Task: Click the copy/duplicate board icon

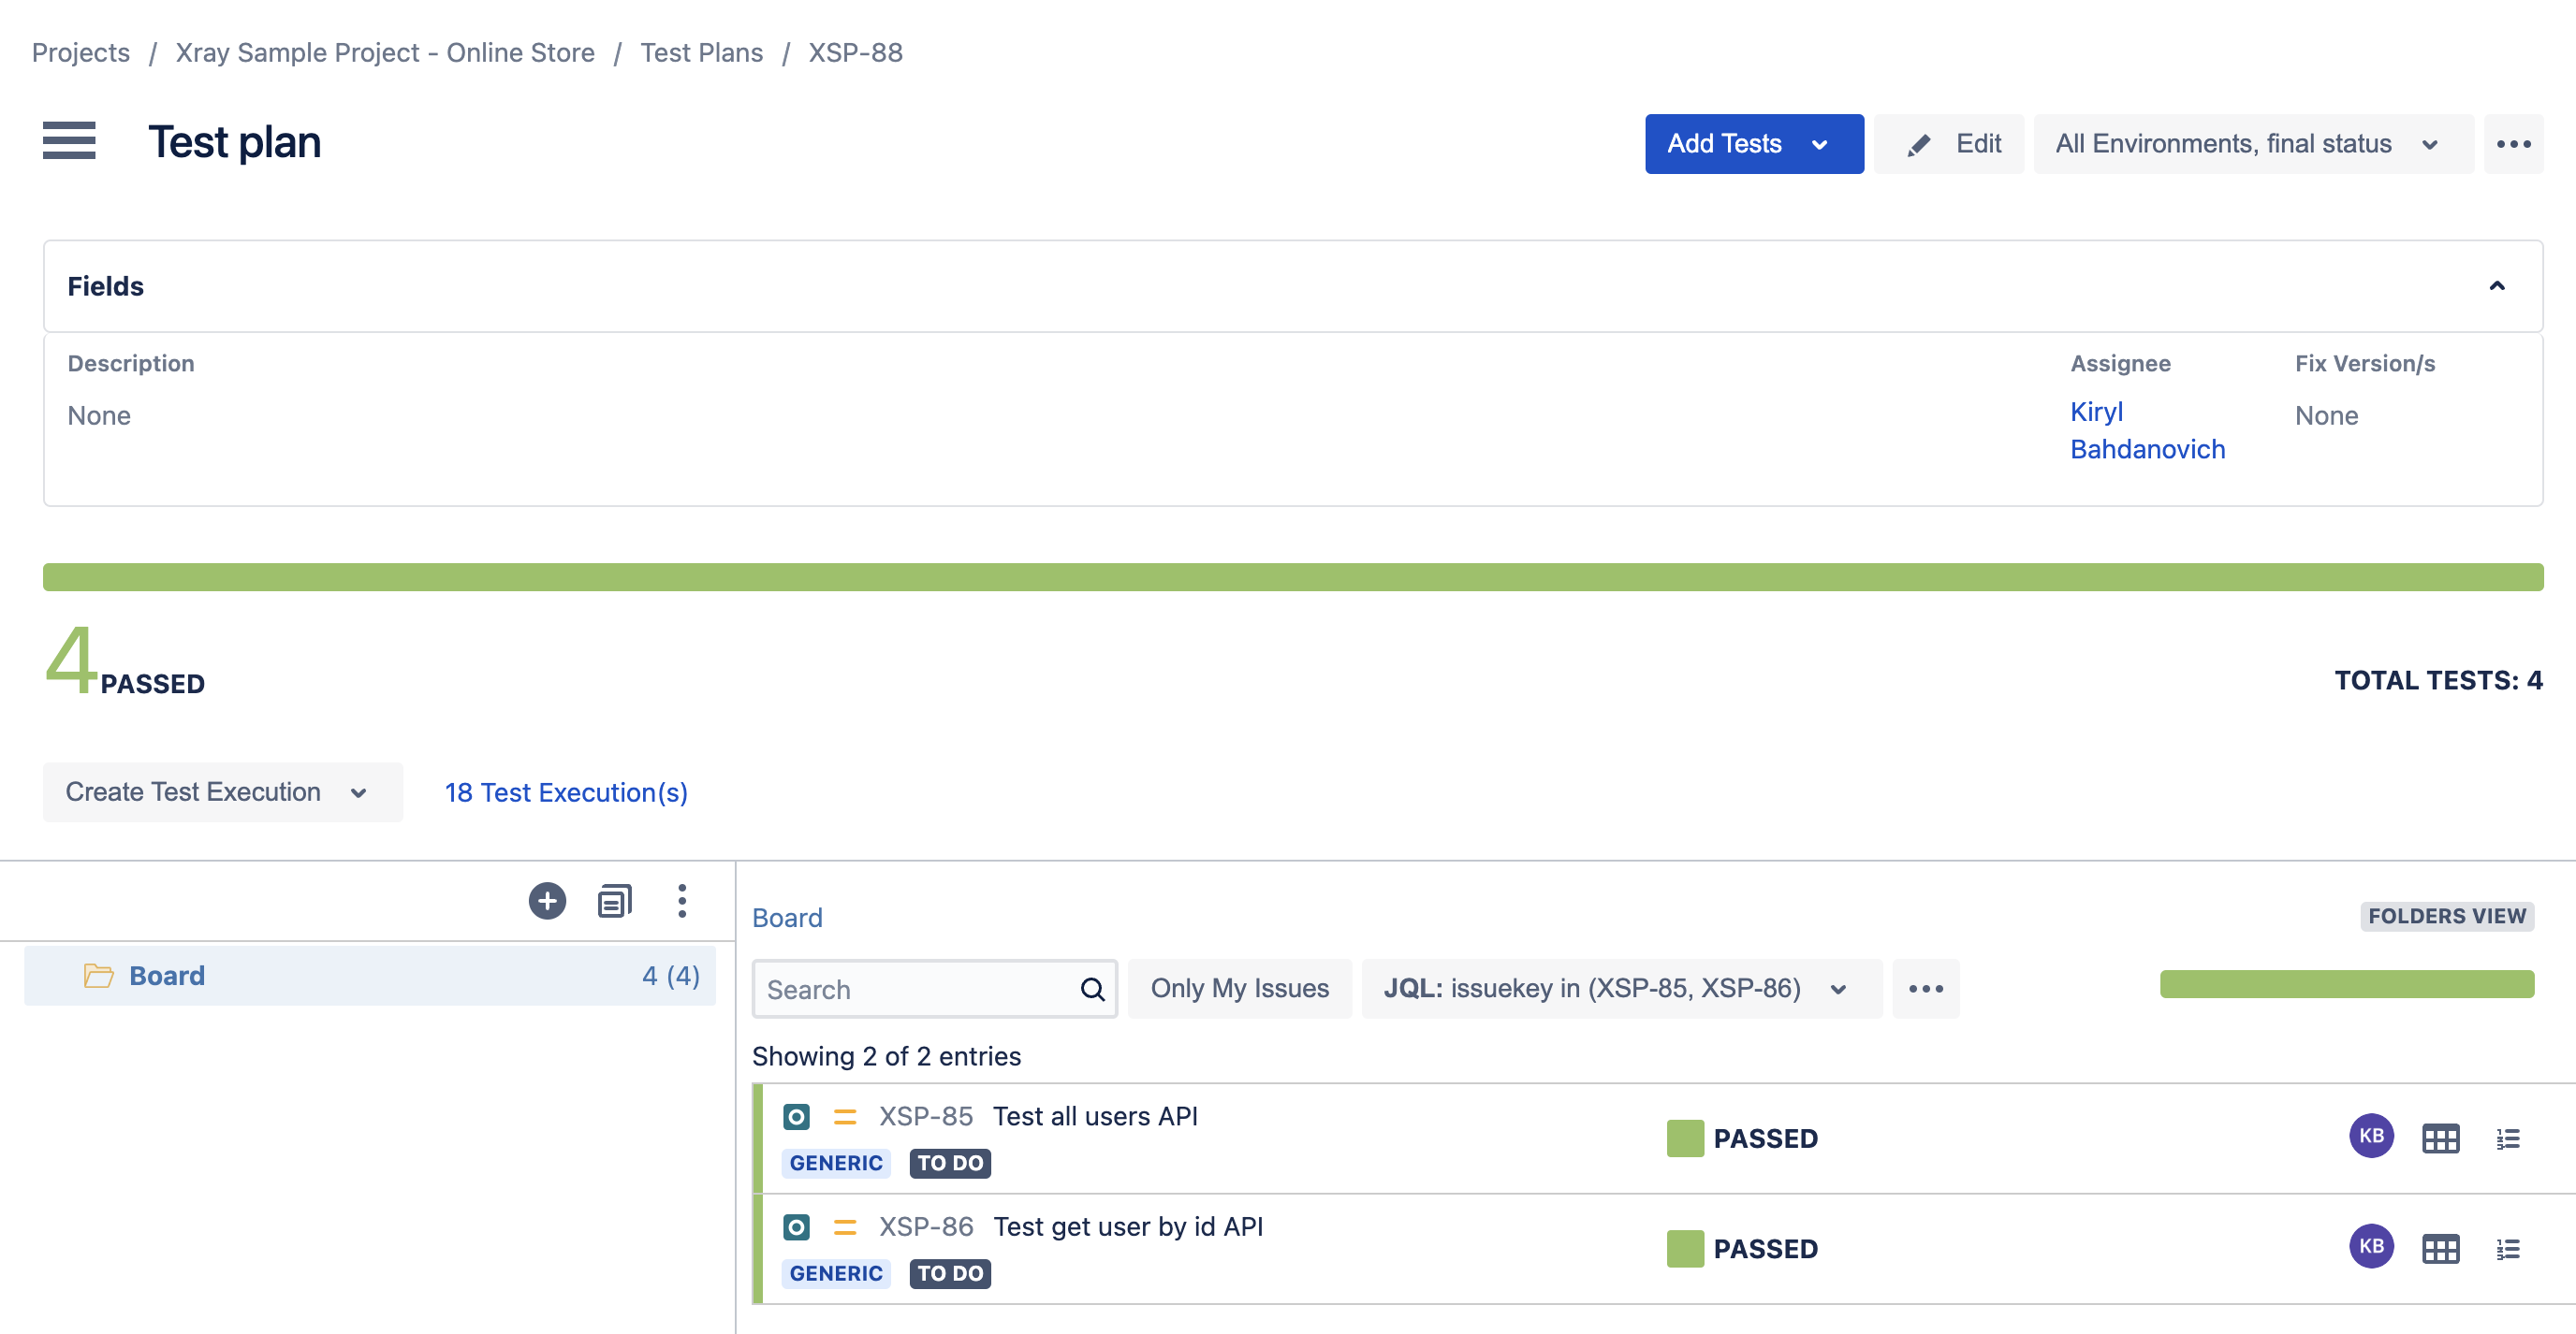Action: pos(615,898)
